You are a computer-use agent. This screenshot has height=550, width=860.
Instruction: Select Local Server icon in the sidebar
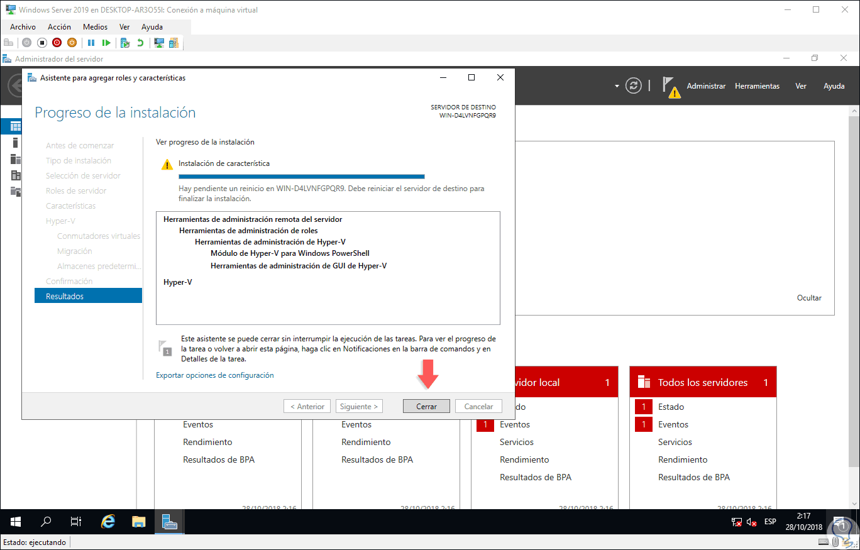[16, 143]
